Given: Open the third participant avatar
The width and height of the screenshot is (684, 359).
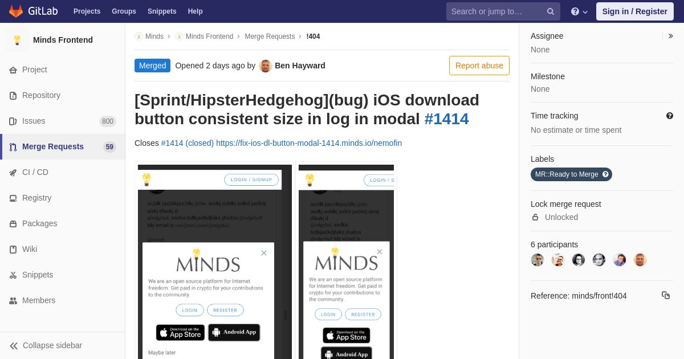Looking at the screenshot, I should pos(579,260).
